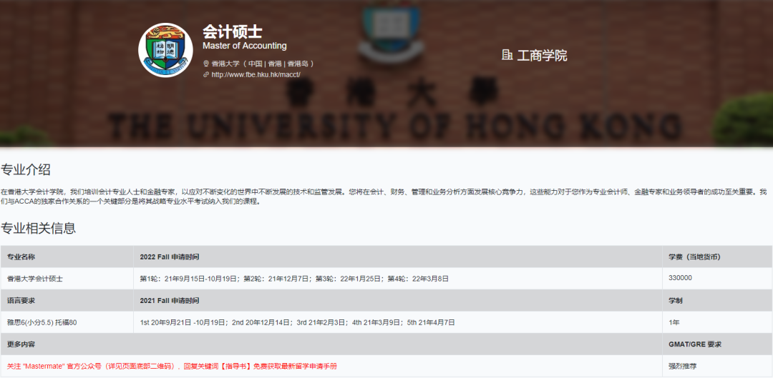Select the 330000 tuition value cell

(x=680, y=278)
